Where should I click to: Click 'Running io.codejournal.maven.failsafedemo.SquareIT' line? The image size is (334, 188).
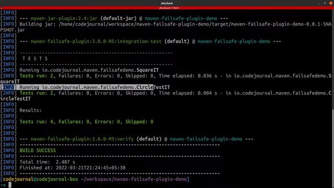point(89,70)
